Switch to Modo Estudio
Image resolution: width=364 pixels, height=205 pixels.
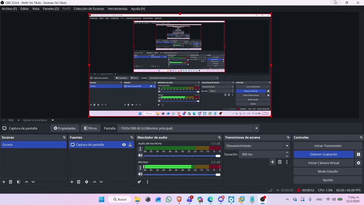click(328, 171)
